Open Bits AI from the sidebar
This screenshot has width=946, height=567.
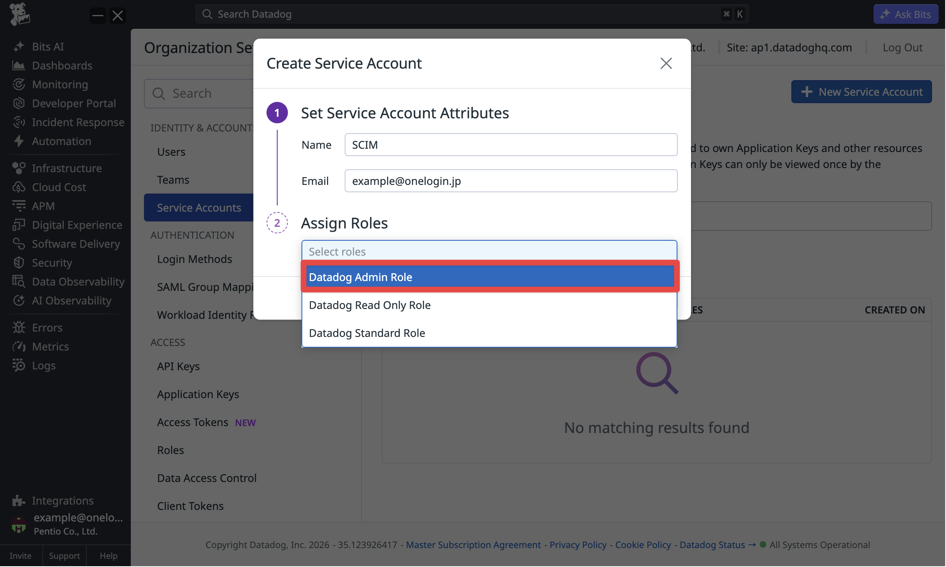48,47
